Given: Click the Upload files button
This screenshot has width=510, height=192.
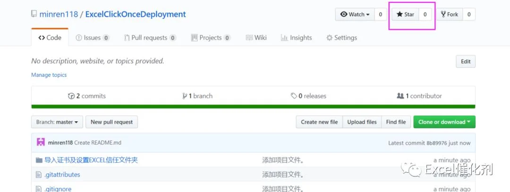Looking at the screenshot, I should pyautogui.click(x=362, y=122).
